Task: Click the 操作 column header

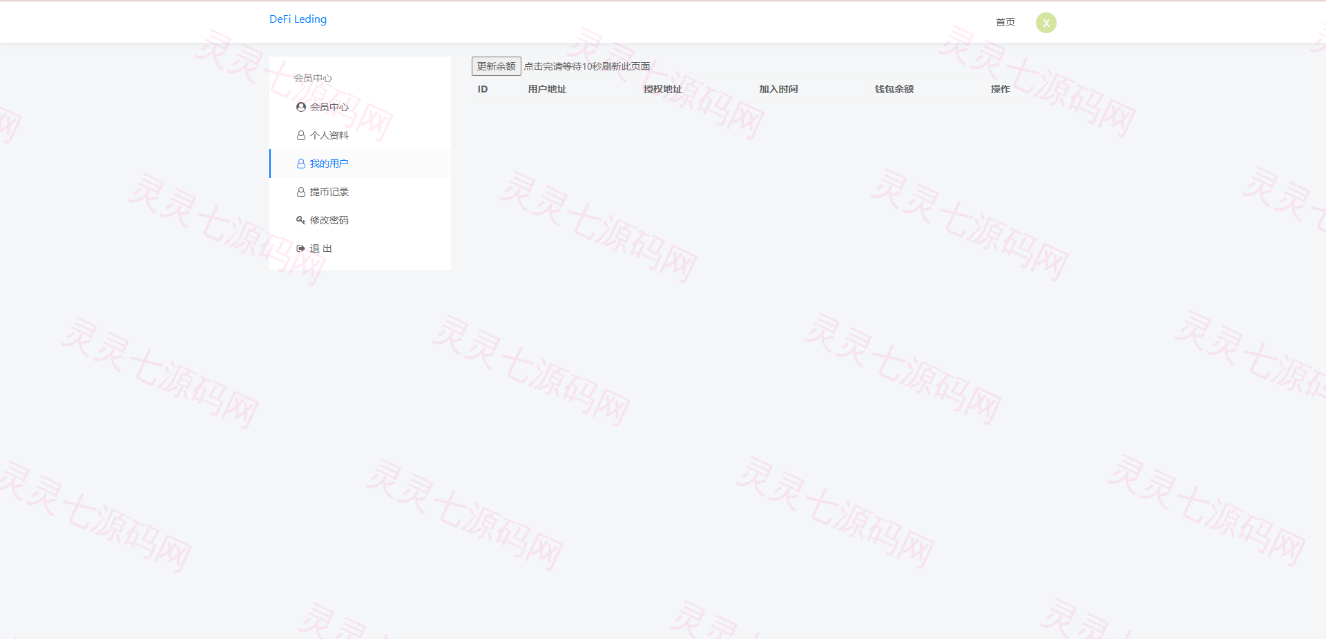Action: click(x=1000, y=89)
